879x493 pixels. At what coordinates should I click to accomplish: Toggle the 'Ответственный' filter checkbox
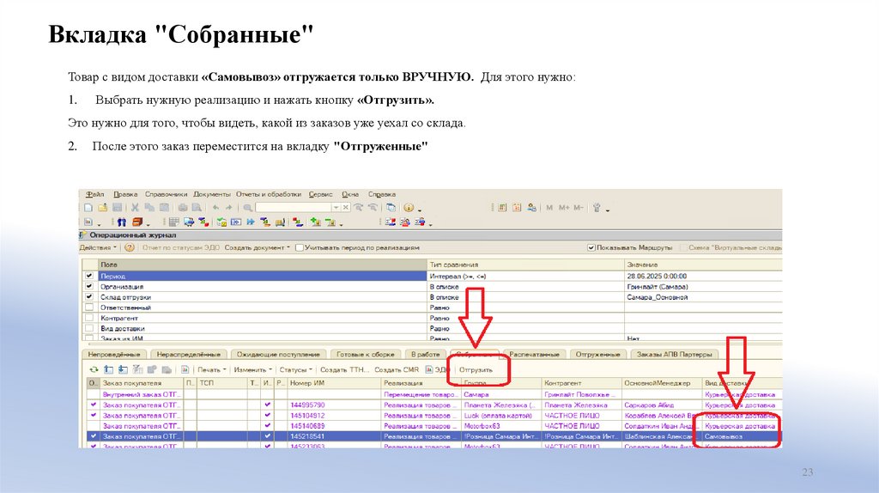(x=88, y=307)
